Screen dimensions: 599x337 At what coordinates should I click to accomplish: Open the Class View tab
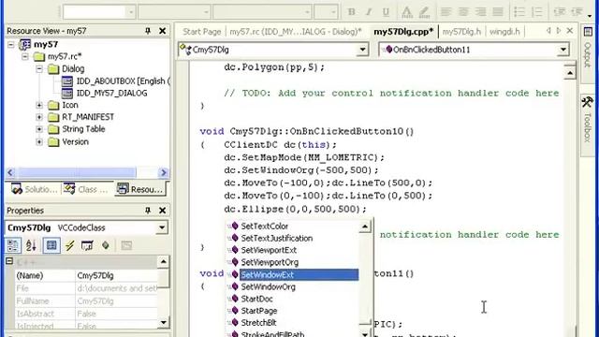point(85,189)
